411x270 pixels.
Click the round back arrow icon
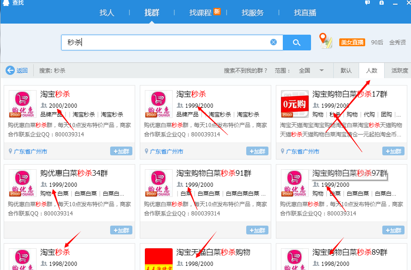click(10, 70)
